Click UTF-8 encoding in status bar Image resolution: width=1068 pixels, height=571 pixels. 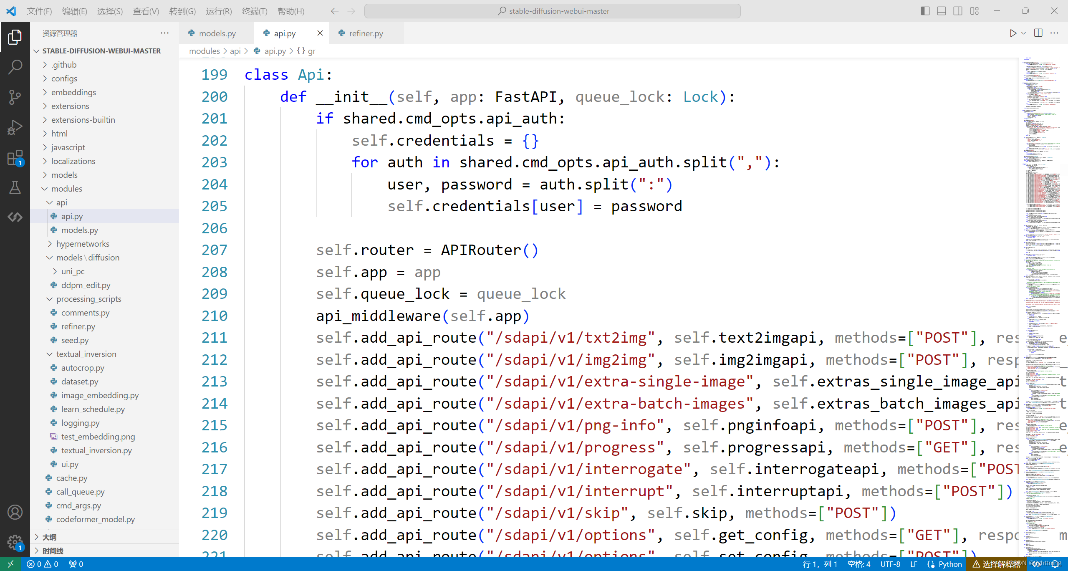click(890, 564)
